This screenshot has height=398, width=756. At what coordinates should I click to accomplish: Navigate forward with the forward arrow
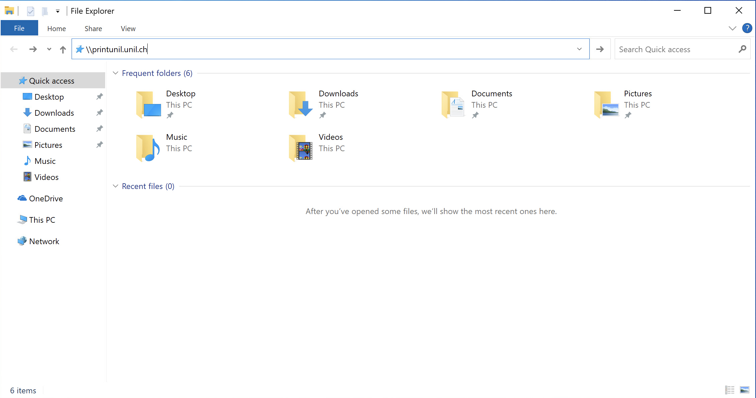pos(33,49)
